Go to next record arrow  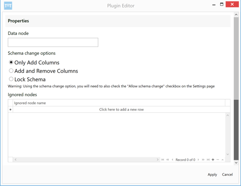click(x=198, y=160)
